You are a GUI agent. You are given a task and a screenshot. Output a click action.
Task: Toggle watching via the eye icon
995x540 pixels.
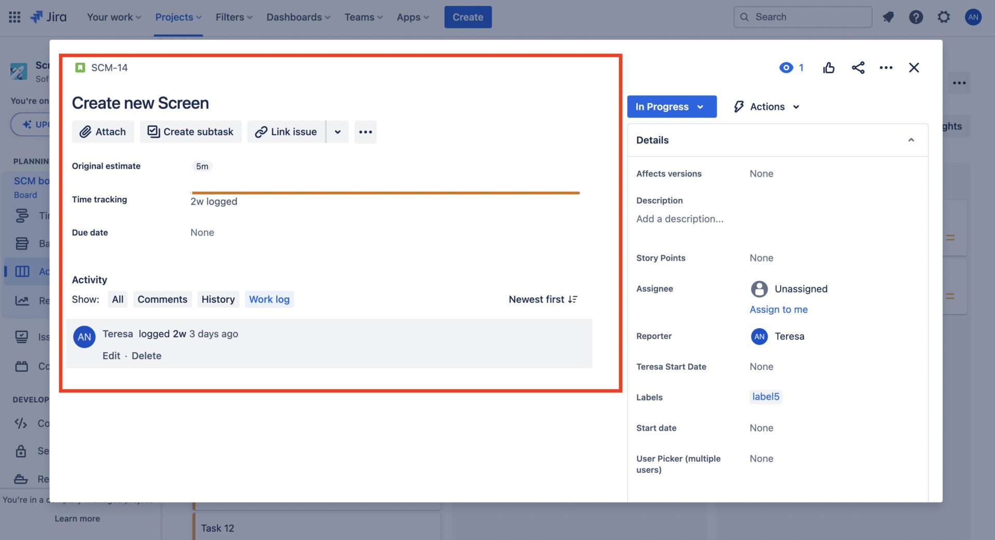click(x=786, y=67)
